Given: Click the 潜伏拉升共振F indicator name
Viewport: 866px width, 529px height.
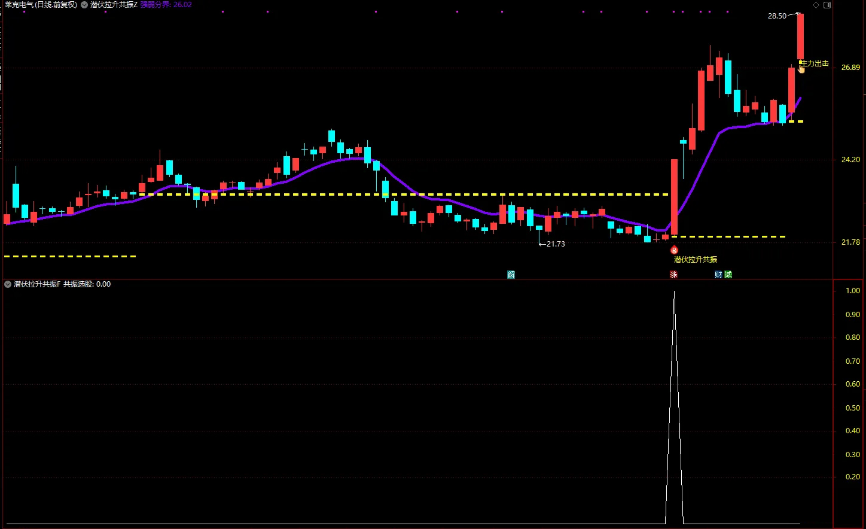Looking at the screenshot, I should click(x=37, y=284).
